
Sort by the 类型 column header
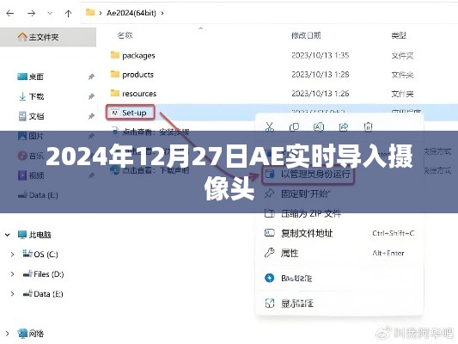coord(399,35)
